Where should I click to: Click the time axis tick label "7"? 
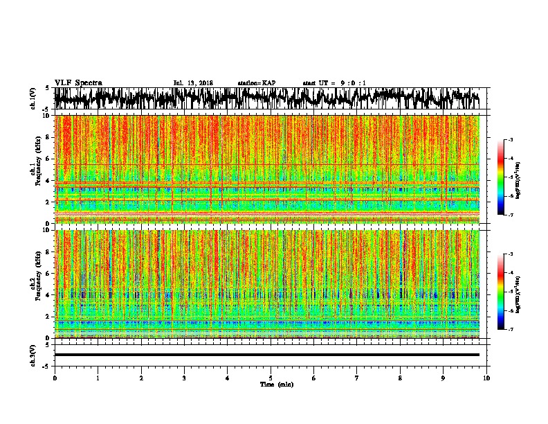(x=357, y=378)
